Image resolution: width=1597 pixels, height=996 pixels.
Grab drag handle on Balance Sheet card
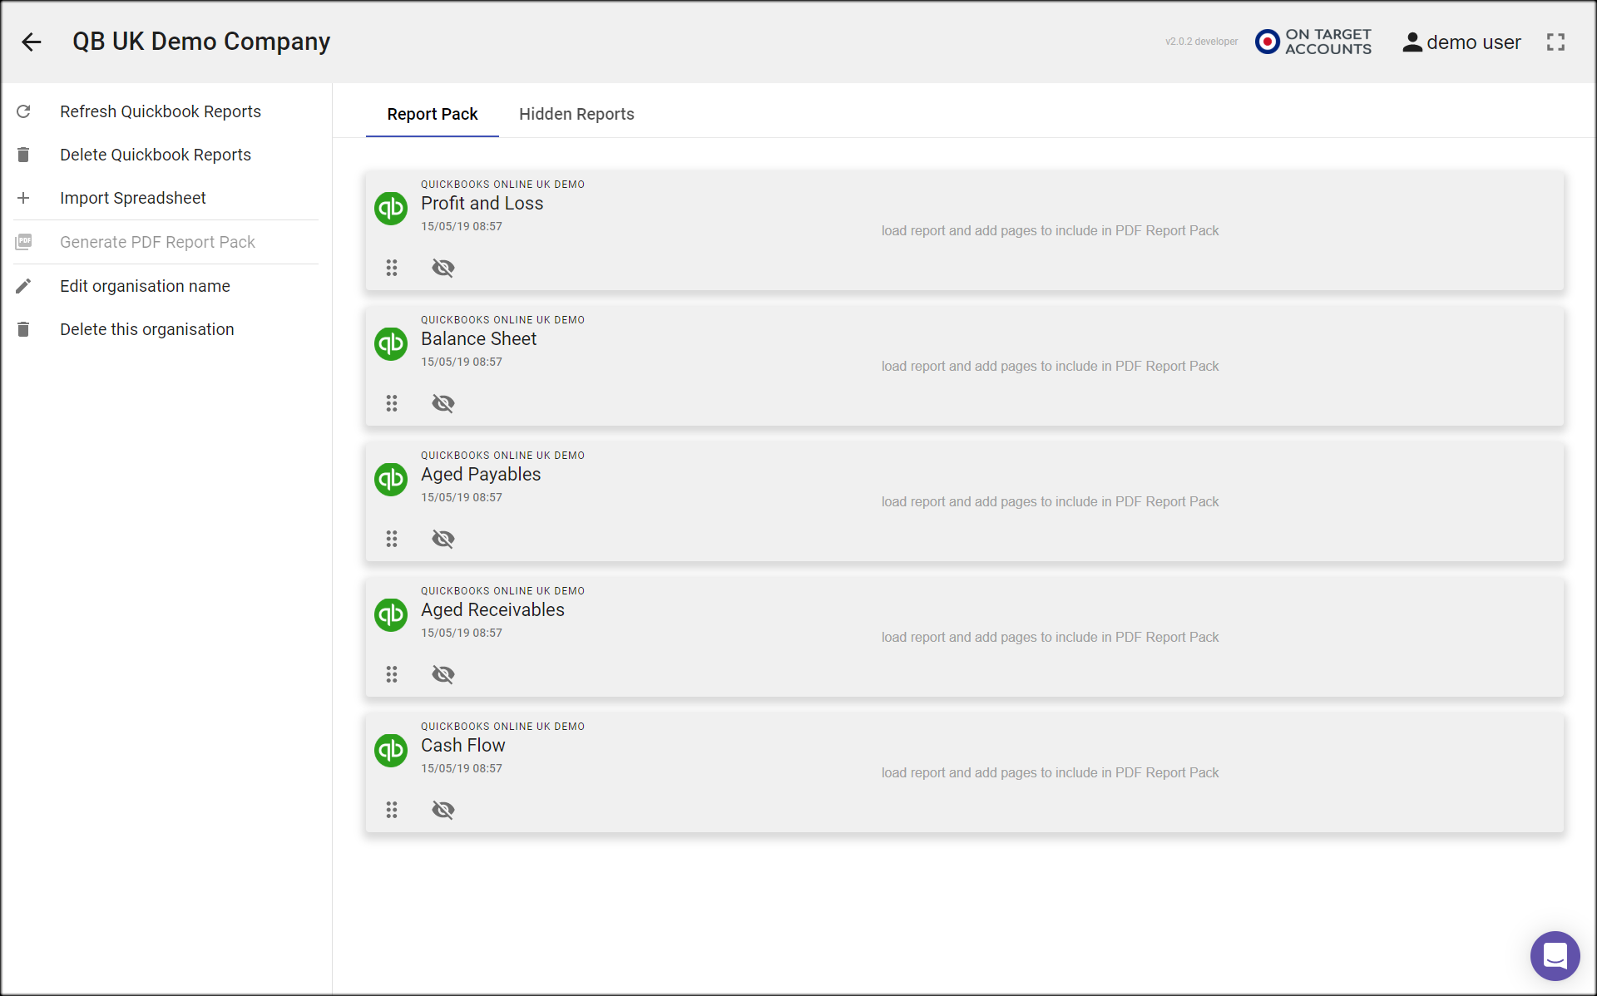coord(392,403)
